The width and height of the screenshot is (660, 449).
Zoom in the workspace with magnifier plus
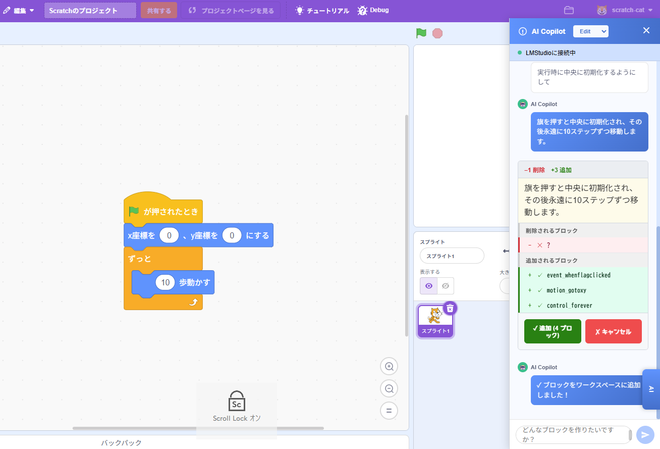coord(389,366)
